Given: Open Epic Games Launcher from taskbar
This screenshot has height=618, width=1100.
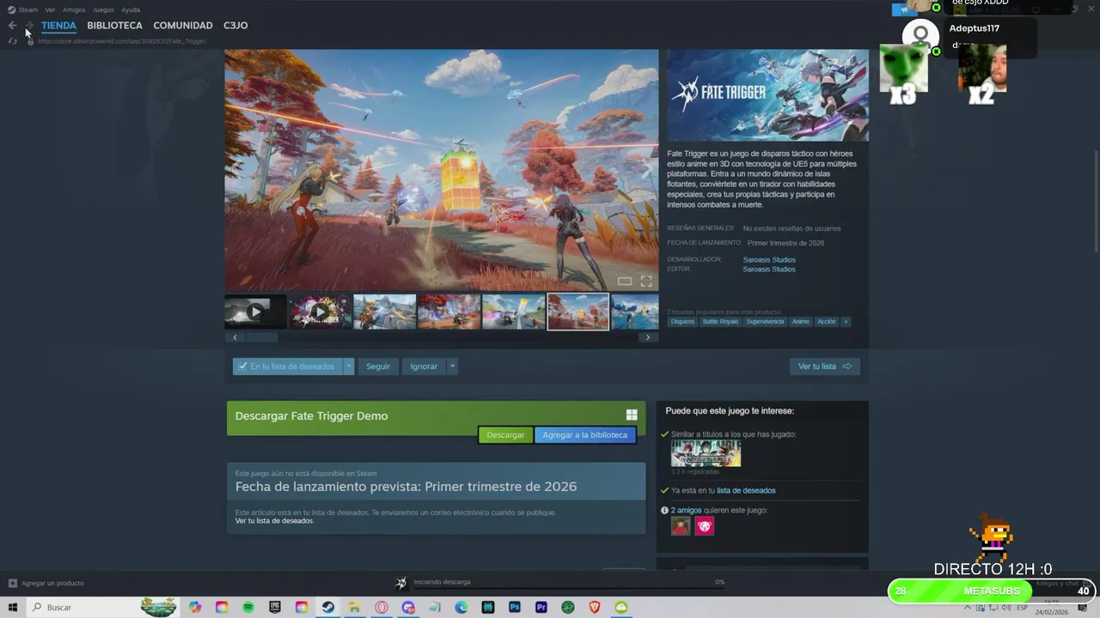Looking at the screenshot, I should click(275, 608).
